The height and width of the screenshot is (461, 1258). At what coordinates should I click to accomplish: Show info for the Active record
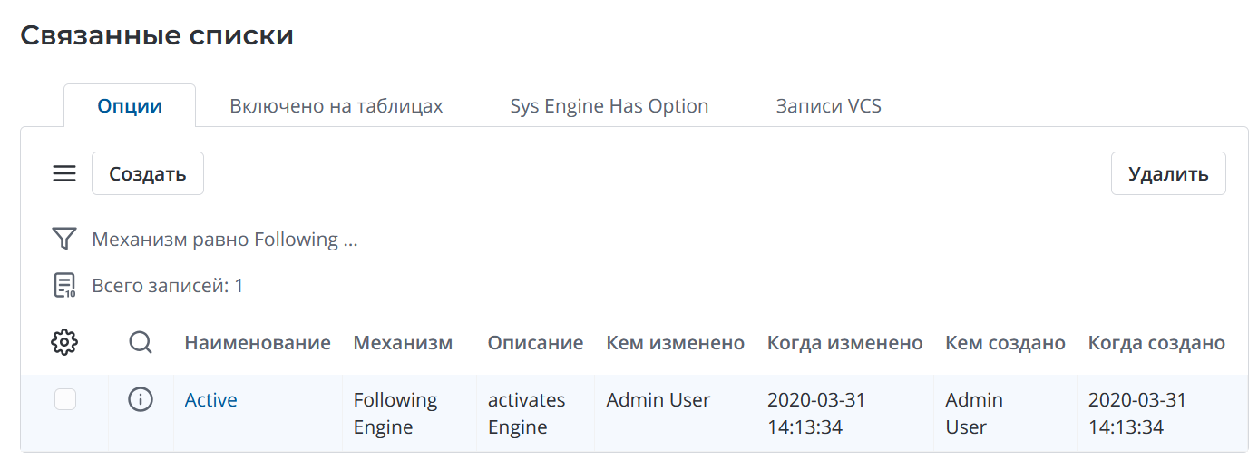coord(141,399)
